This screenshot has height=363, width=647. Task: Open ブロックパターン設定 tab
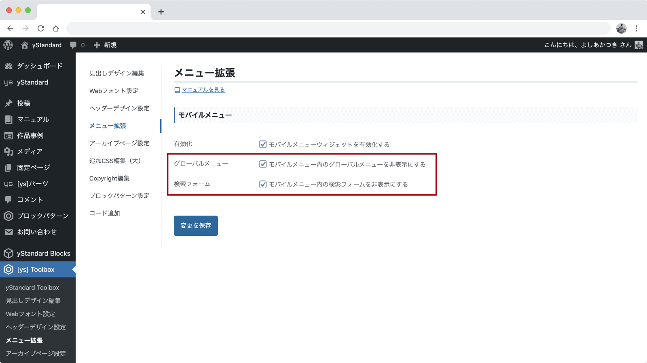(119, 195)
